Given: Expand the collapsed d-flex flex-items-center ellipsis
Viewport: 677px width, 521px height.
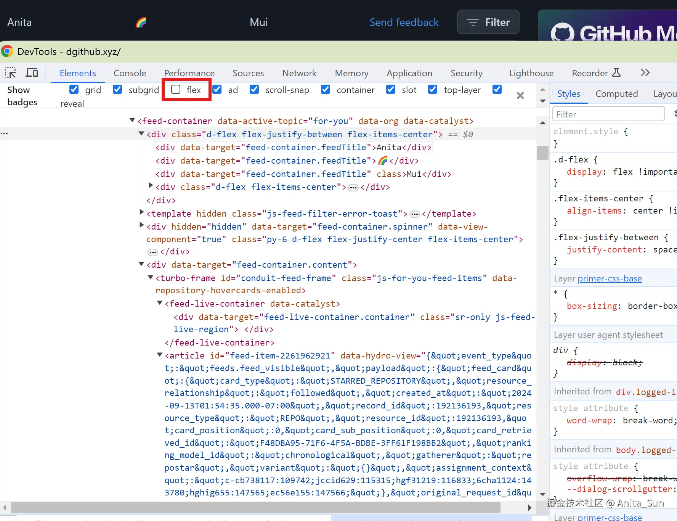Looking at the screenshot, I should pyautogui.click(x=353, y=187).
